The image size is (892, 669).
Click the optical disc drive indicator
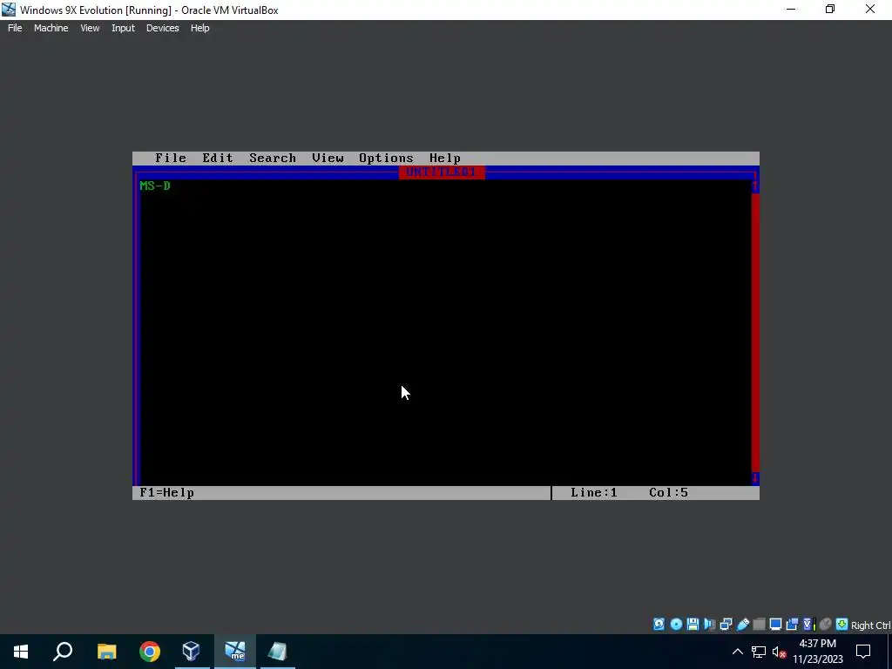[676, 625]
